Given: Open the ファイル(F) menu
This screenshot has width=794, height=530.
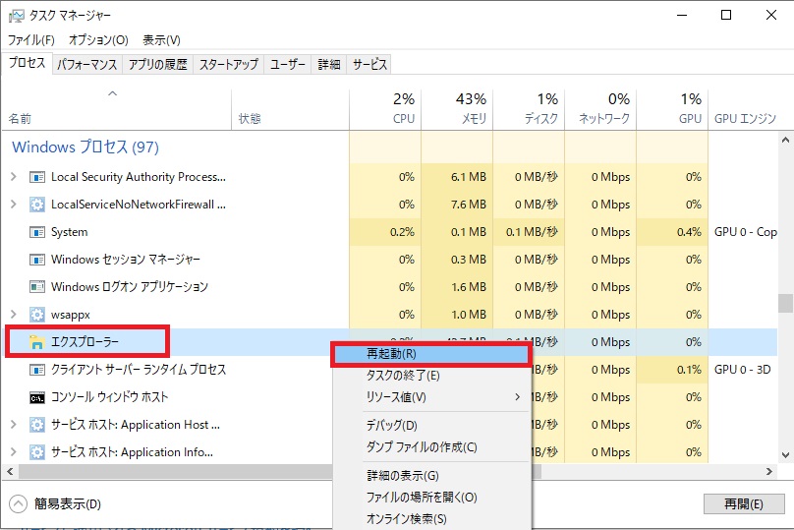Looking at the screenshot, I should [x=30, y=39].
